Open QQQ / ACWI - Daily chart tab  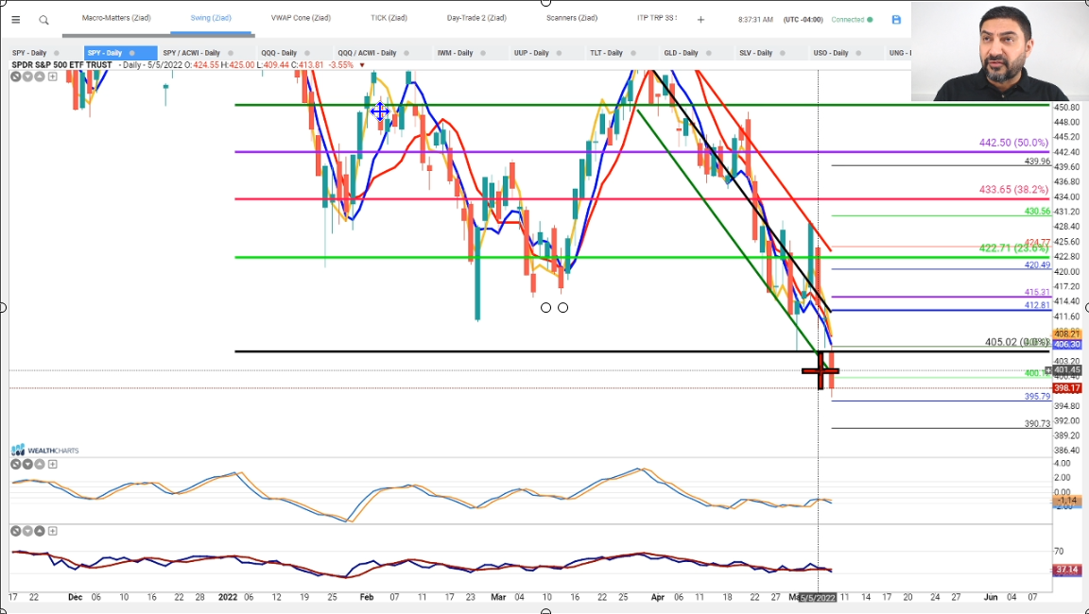point(367,53)
